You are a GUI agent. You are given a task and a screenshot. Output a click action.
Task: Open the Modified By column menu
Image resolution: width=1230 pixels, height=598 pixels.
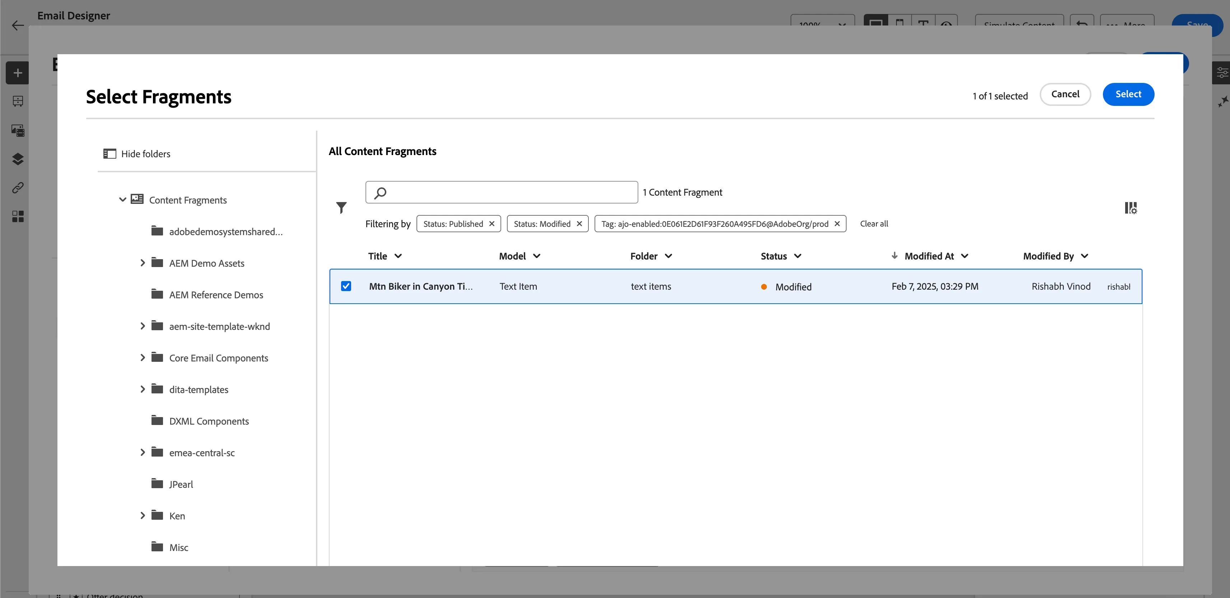click(1084, 256)
